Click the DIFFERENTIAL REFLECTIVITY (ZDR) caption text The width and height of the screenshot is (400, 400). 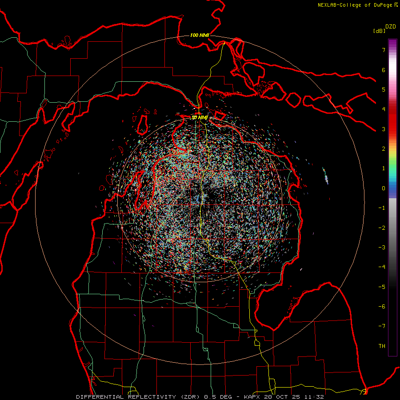pos(139,397)
